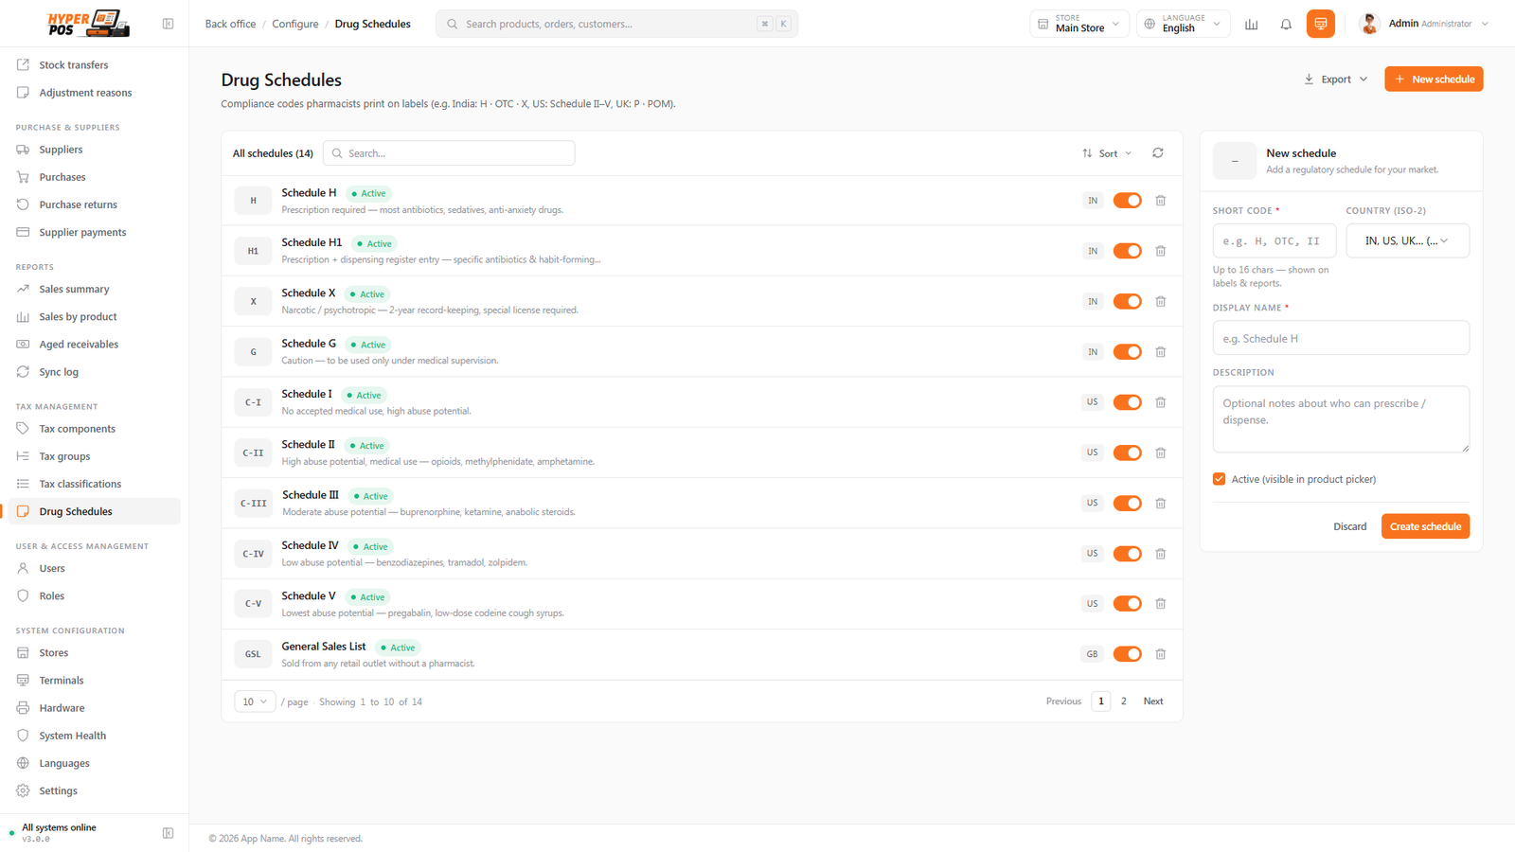The height and width of the screenshot is (852, 1515).
Task: Click the Admin avatar picture
Action: coord(1369,24)
